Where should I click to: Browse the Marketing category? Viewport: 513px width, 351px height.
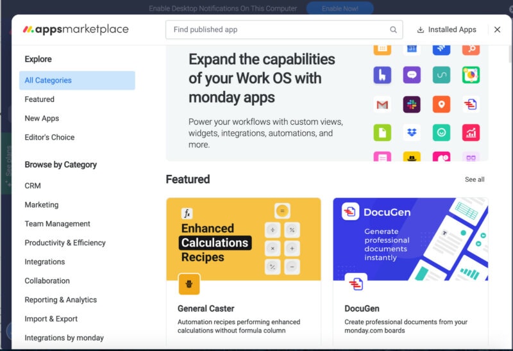[42, 204]
